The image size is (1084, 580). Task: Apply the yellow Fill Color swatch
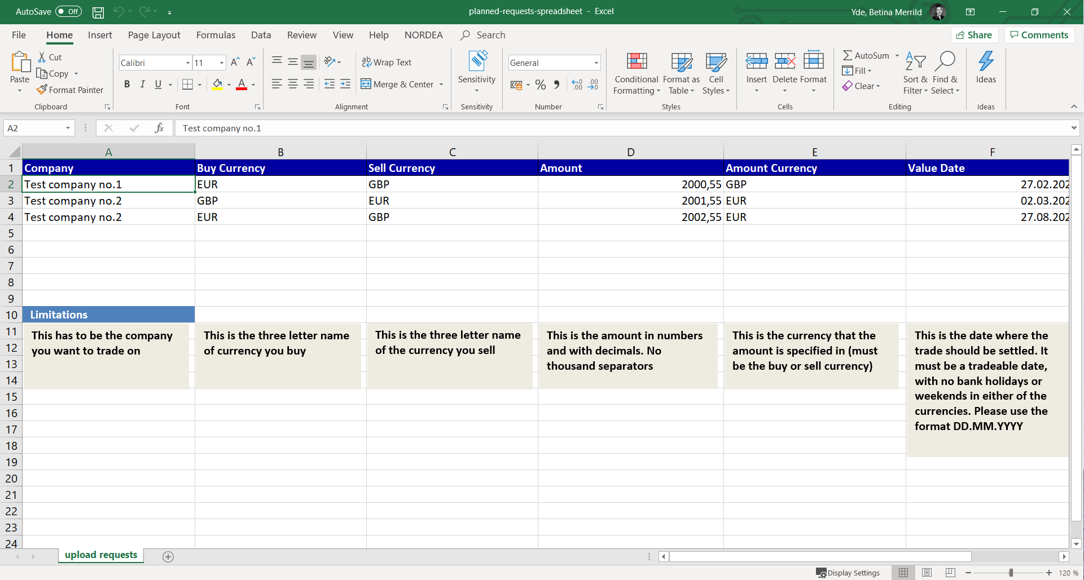(x=217, y=85)
